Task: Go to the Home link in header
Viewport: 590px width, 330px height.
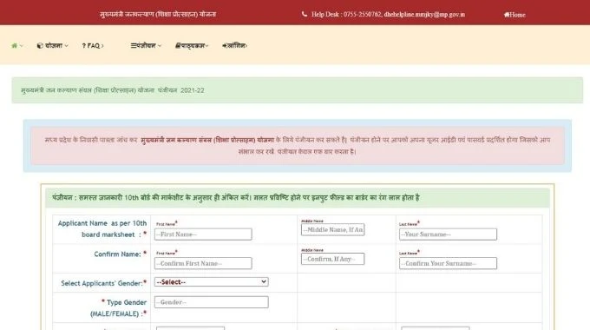Action: pyautogui.click(x=515, y=15)
